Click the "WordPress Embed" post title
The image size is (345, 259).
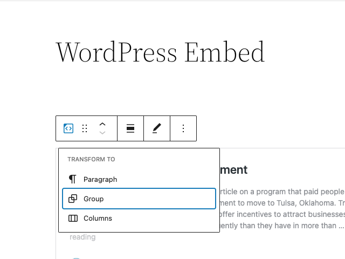click(x=161, y=52)
